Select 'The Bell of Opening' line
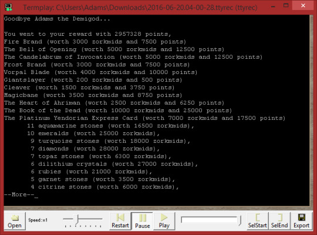 [114, 49]
